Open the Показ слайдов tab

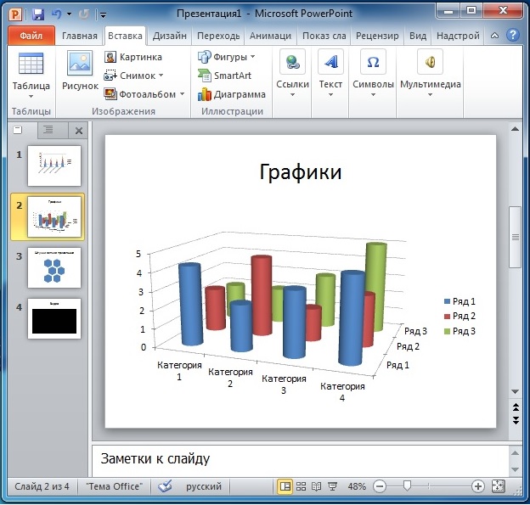point(324,36)
